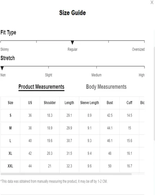Click the Skinny fit label
The height and width of the screenshot is (195, 155).
[5, 50]
